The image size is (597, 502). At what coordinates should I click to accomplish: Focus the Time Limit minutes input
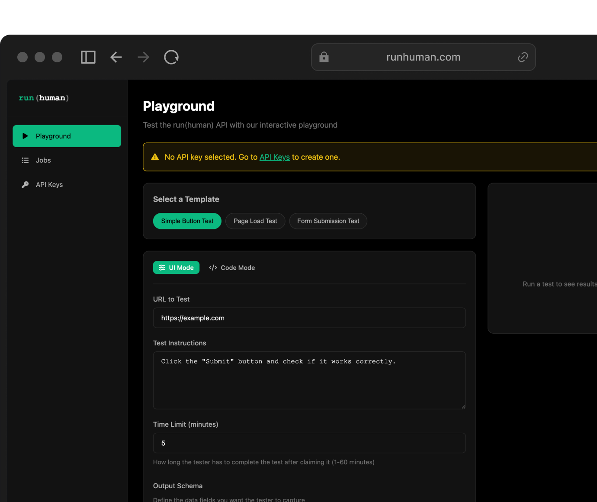[309, 443]
